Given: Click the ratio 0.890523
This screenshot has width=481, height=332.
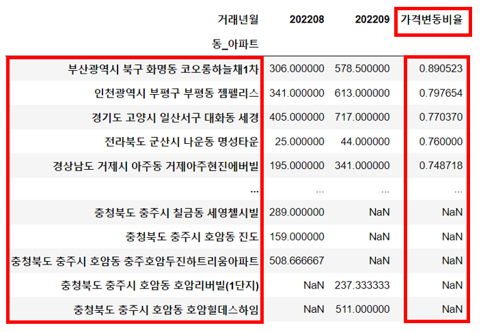Looking at the screenshot, I should [441, 69].
